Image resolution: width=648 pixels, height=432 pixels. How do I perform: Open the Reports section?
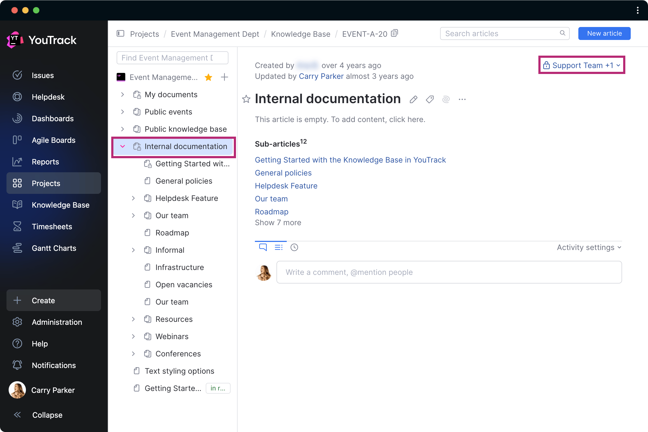click(x=45, y=162)
